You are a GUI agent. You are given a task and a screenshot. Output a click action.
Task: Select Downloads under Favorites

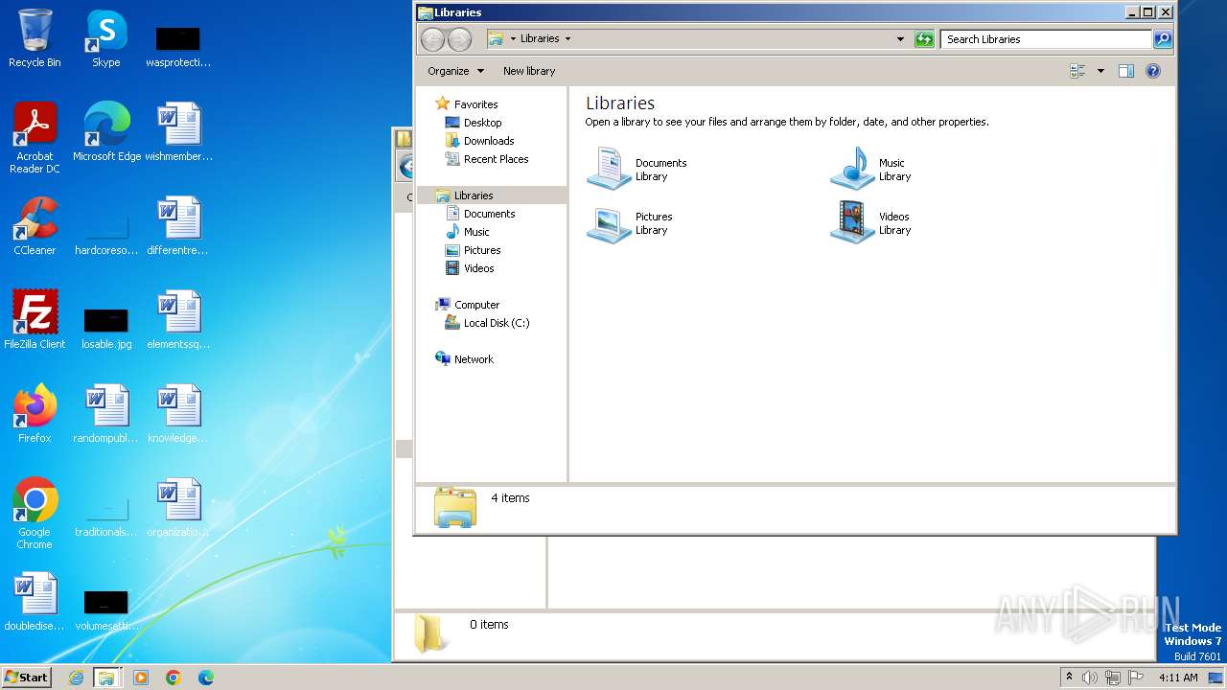click(x=489, y=141)
